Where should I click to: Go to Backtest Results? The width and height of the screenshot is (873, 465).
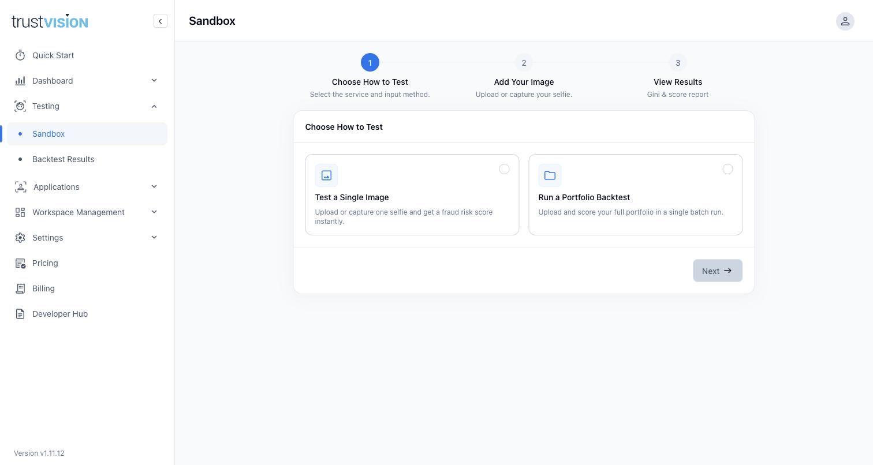coord(87,159)
